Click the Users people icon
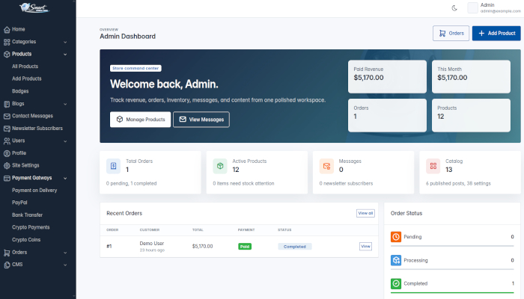This screenshot has height=299, width=524. coord(7,141)
